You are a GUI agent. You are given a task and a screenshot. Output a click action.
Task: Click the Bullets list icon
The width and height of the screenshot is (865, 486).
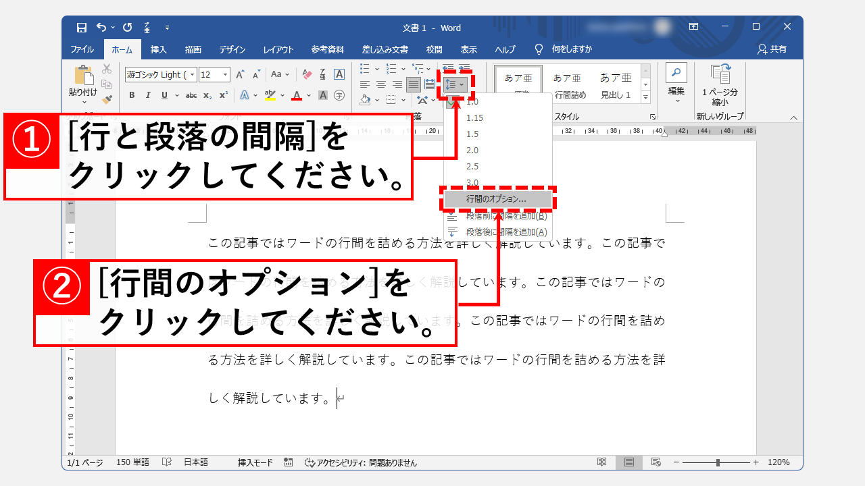(x=365, y=69)
